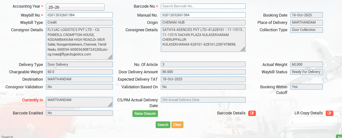
Task: Click Consignee Details textarea resize handle
Action: (x=243, y=49)
